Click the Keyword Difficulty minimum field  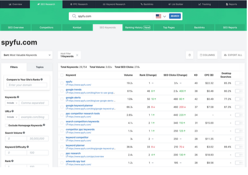16,153
